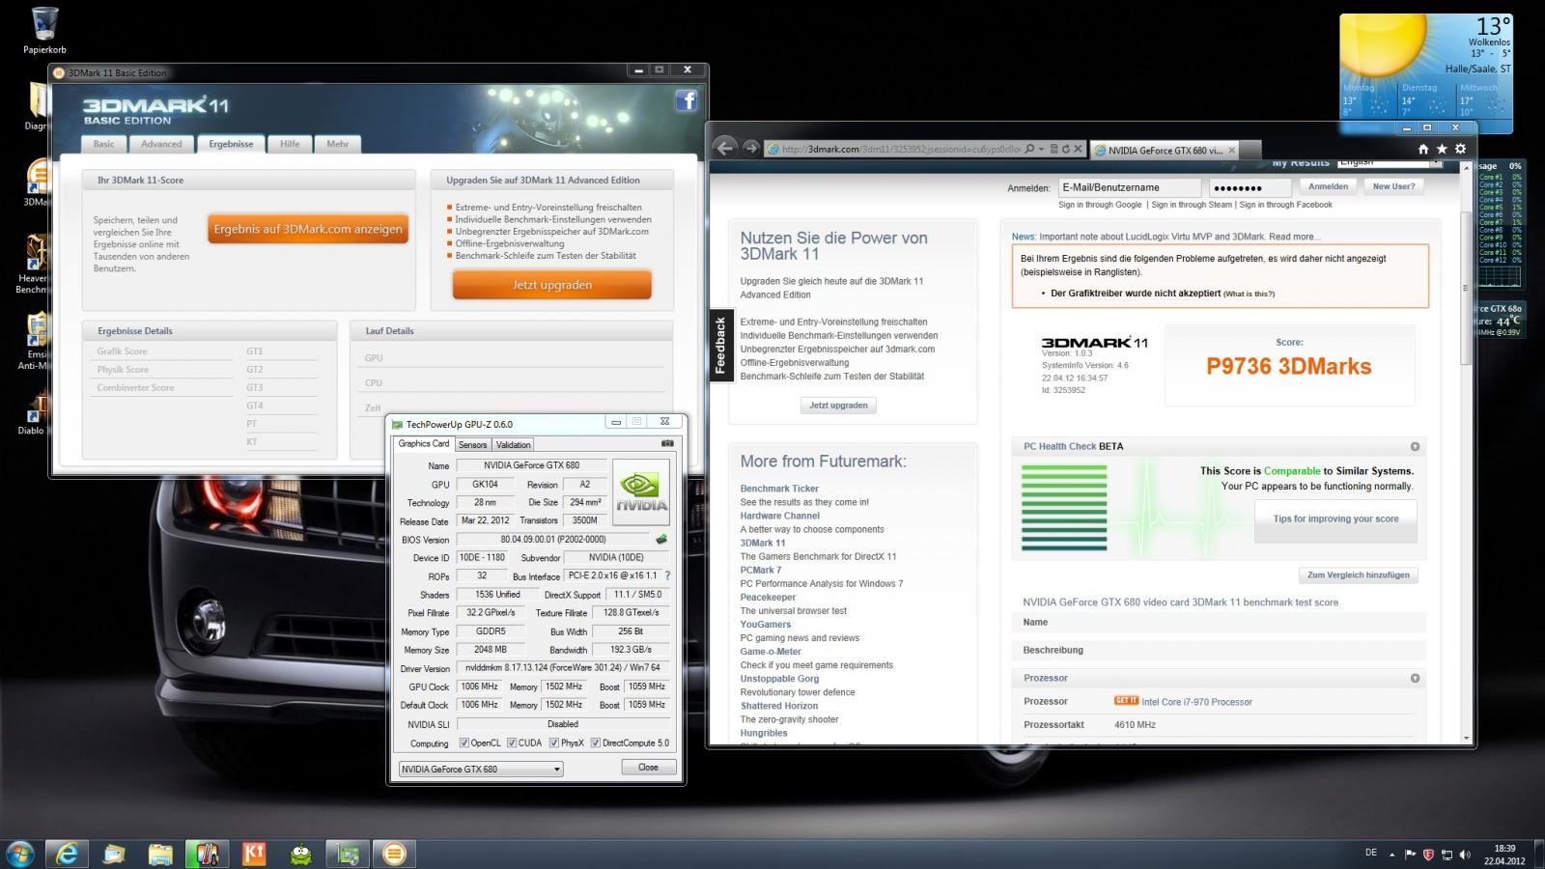This screenshot has height=869, width=1545.
Task: Click the green Cut the Rope taskbar icon
Action: click(301, 854)
